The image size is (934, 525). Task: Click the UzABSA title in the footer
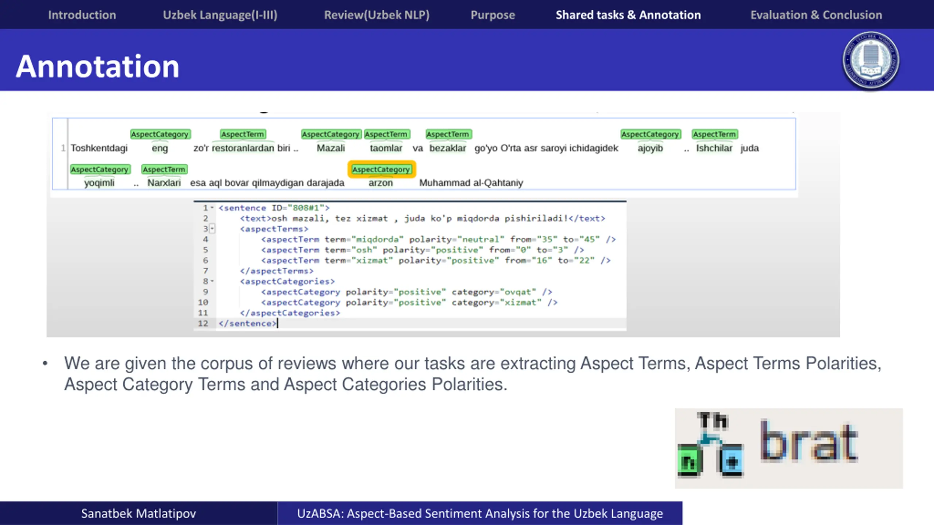(x=480, y=513)
